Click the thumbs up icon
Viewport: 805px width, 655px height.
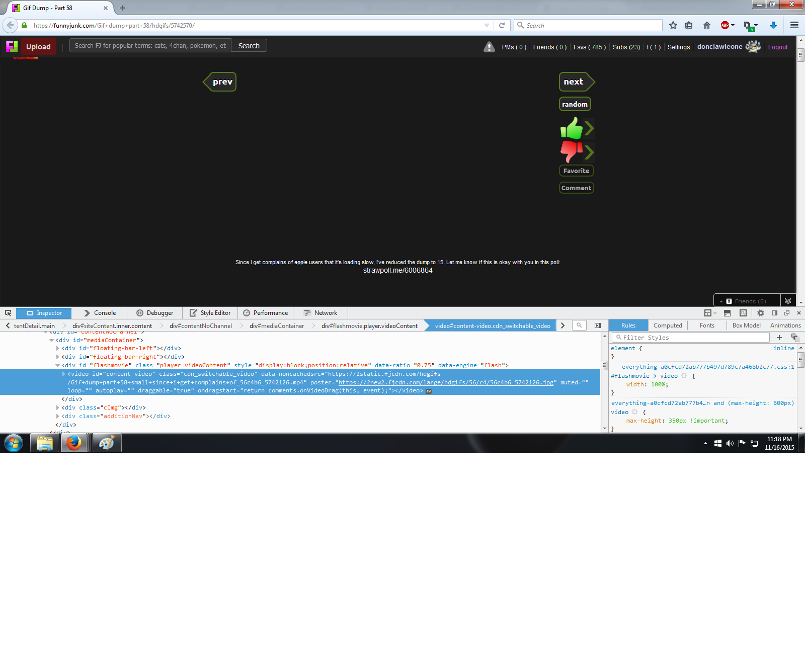click(572, 128)
